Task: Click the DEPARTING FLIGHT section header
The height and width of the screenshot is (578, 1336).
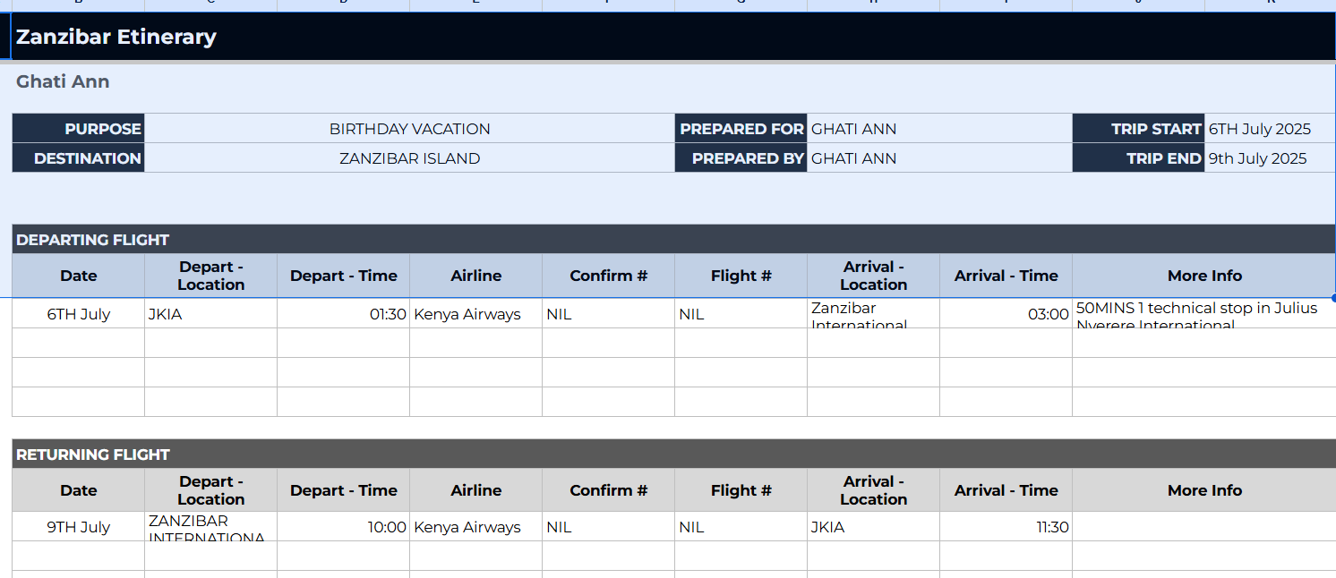Action: pos(673,239)
